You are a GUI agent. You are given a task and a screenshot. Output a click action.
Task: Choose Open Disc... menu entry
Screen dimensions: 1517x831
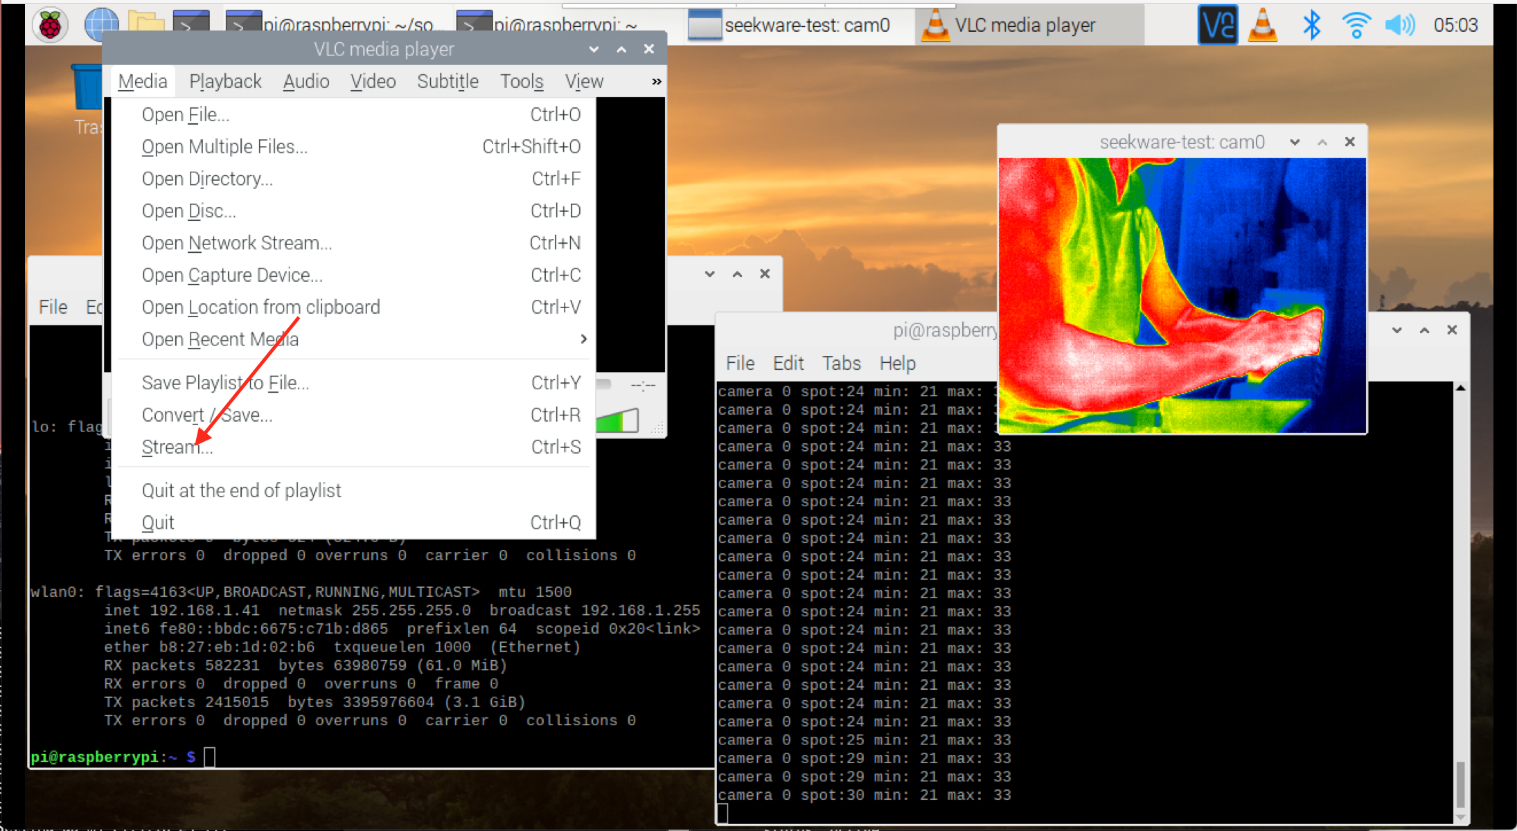[x=353, y=211]
